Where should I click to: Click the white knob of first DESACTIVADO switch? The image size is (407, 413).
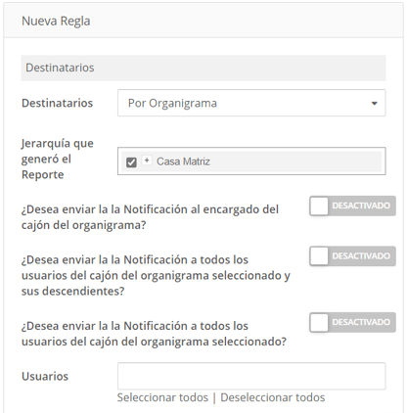coord(319,206)
